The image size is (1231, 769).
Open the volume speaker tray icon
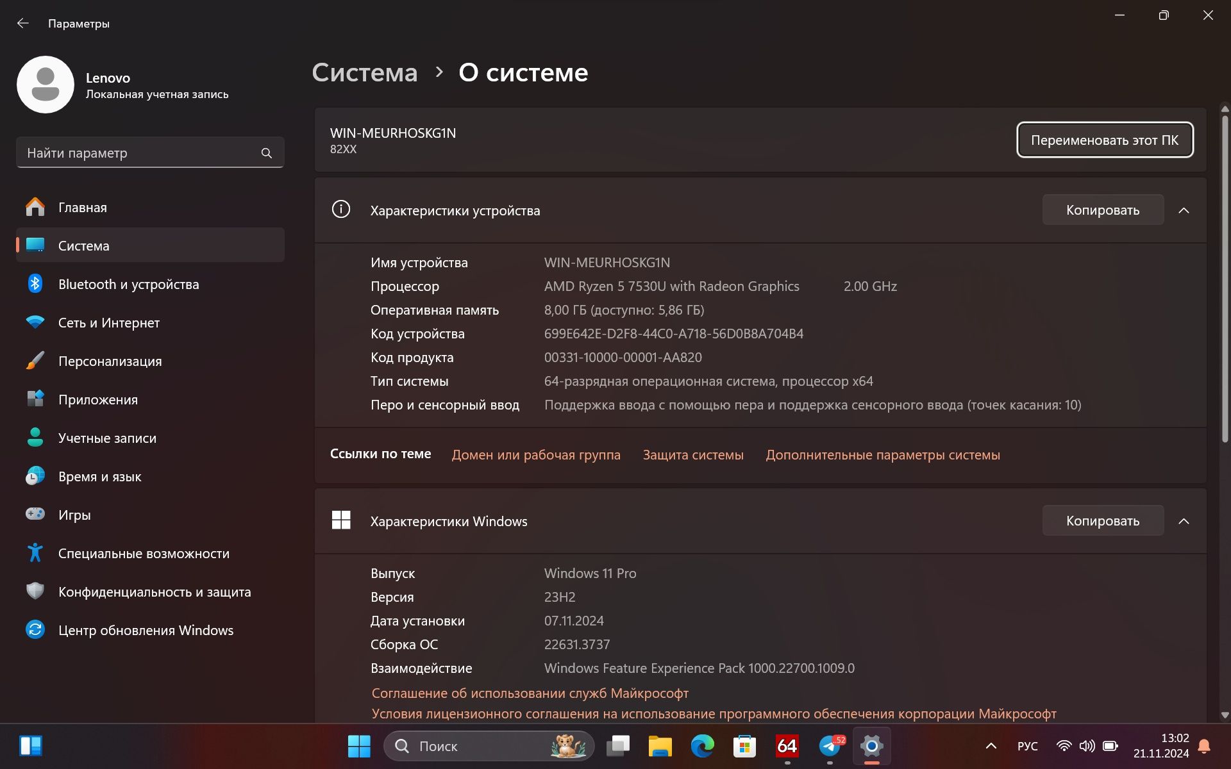click(1087, 746)
